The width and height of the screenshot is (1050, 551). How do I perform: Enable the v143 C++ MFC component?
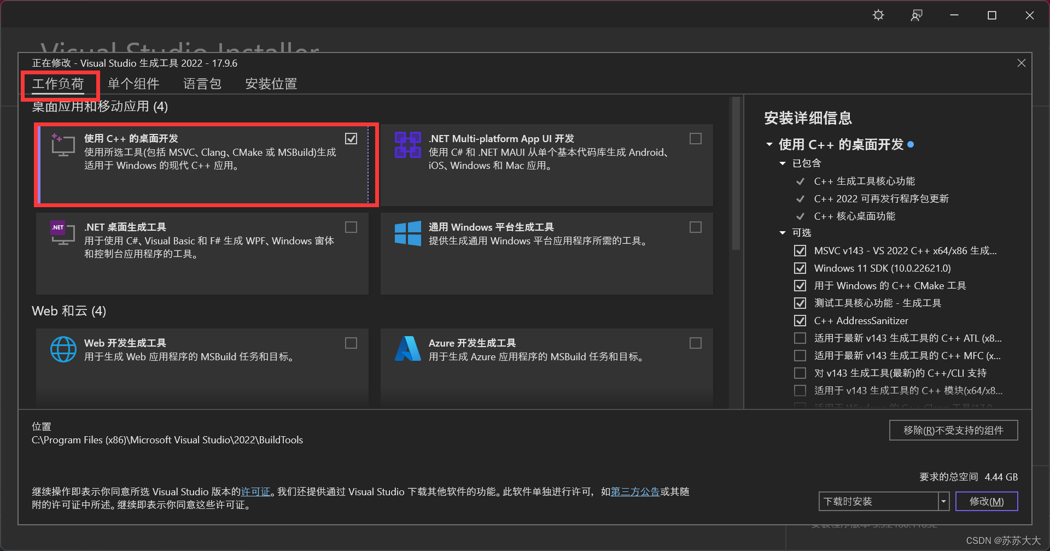pyautogui.click(x=800, y=356)
